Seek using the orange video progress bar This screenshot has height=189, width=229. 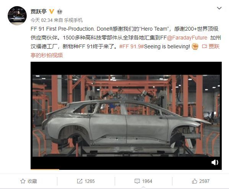click(126, 169)
